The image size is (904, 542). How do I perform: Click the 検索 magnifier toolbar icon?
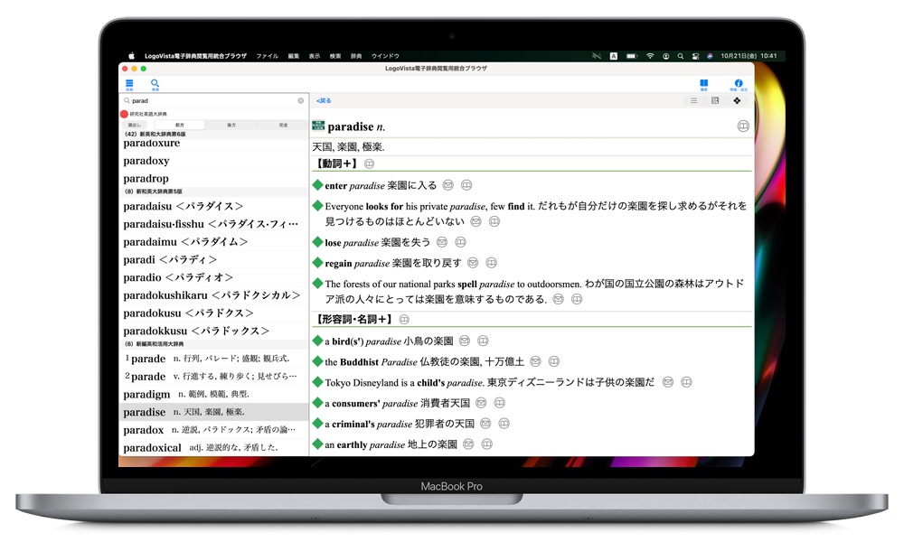tap(155, 85)
